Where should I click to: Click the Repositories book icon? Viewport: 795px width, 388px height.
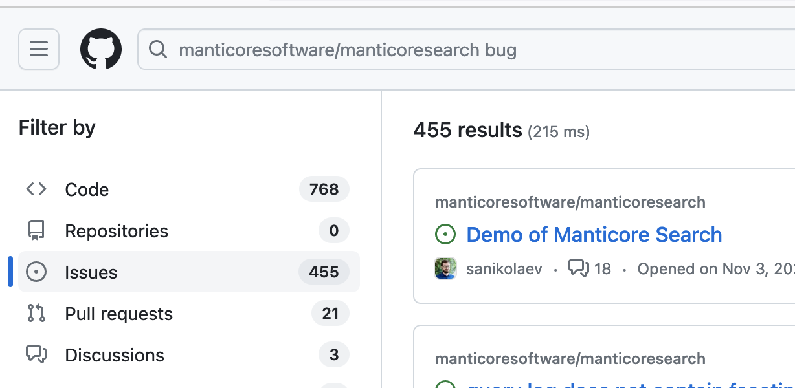pos(36,231)
